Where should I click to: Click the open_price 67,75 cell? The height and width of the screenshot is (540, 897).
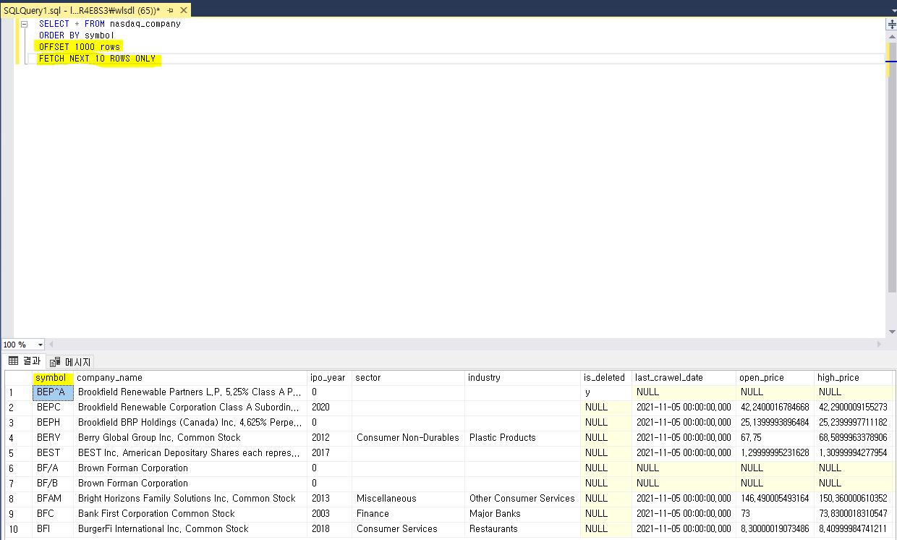[x=775, y=438]
